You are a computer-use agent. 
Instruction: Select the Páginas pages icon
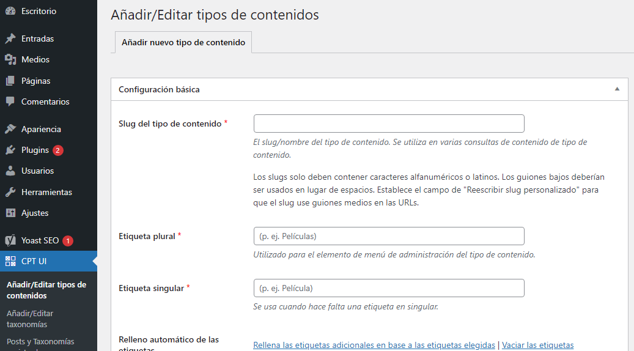10,81
